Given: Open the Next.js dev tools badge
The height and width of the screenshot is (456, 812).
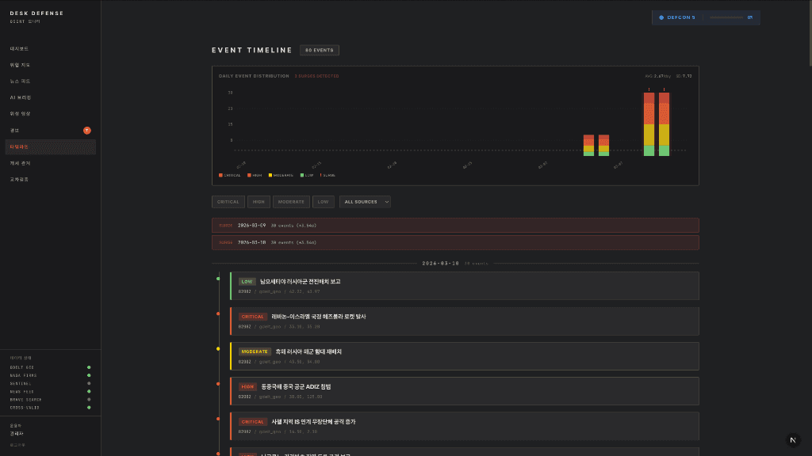Looking at the screenshot, I should tap(793, 440).
